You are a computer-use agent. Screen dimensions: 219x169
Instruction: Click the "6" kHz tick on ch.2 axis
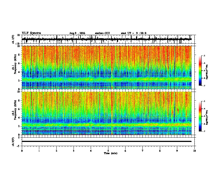pyautogui.click(x=19, y=109)
